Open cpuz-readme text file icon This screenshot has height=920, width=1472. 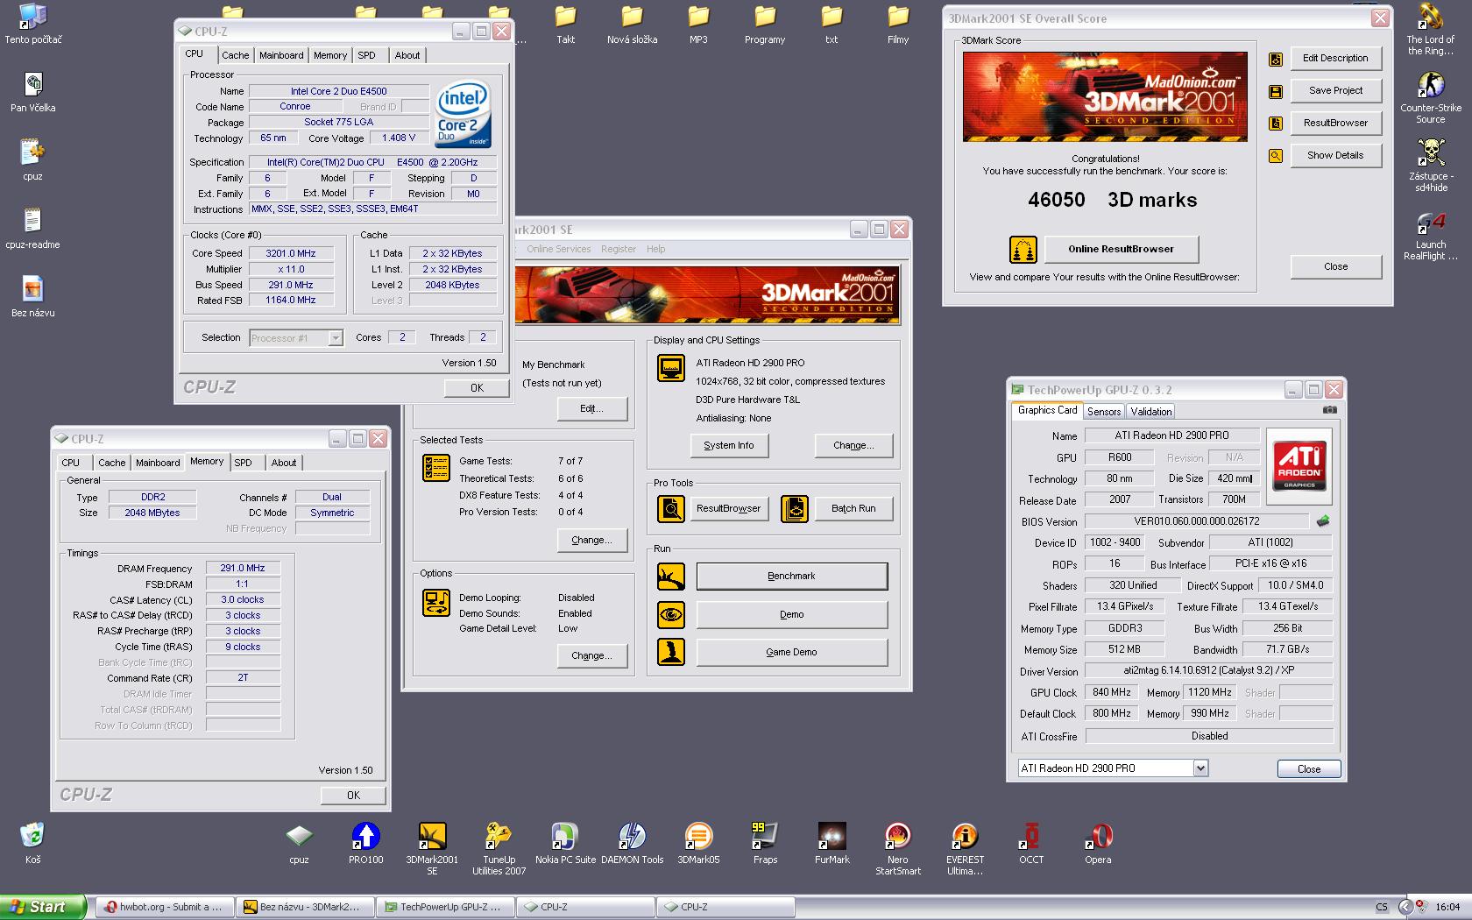[33, 228]
